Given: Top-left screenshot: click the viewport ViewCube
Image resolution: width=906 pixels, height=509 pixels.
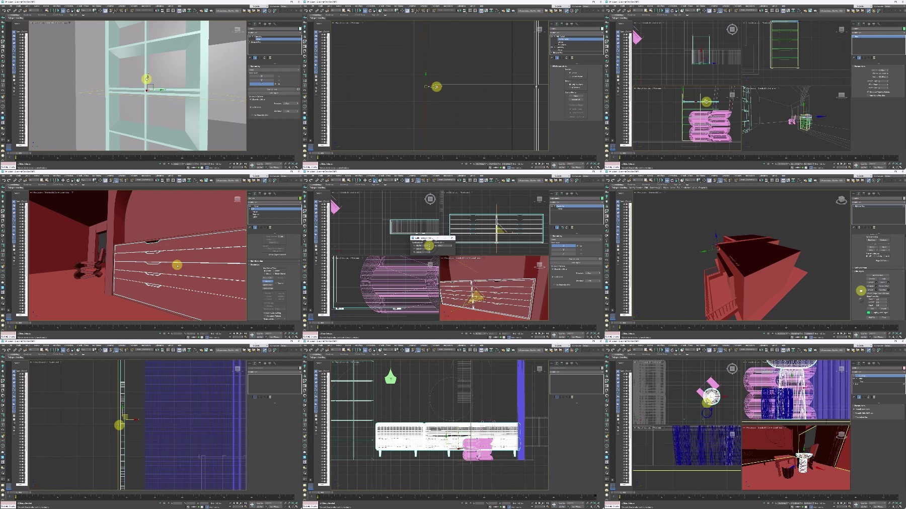Looking at the screenshot, I should (x=238, y=29).
